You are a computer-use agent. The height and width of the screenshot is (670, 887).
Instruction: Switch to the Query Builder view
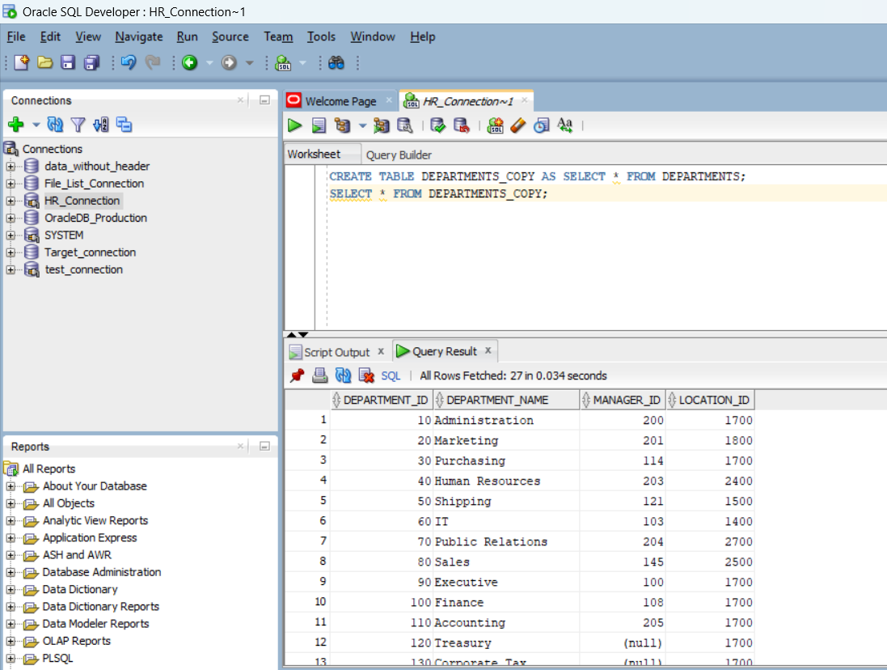[399, 155]
